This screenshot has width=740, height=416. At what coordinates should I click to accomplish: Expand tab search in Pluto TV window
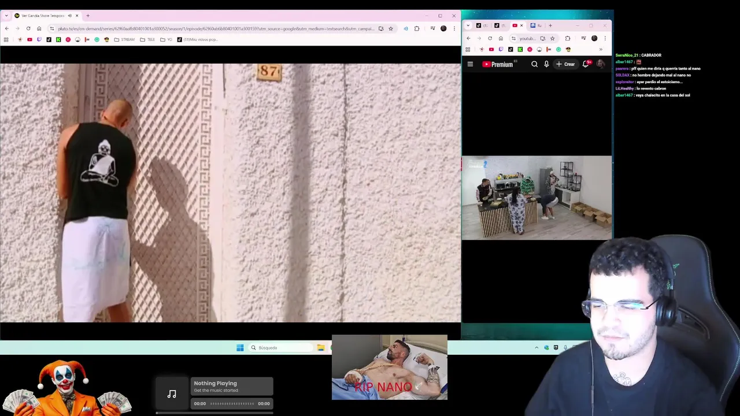click(x=6, y=16)
